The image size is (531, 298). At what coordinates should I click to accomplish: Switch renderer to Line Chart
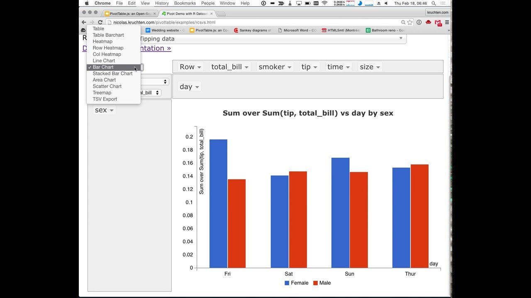click(113, 61)
